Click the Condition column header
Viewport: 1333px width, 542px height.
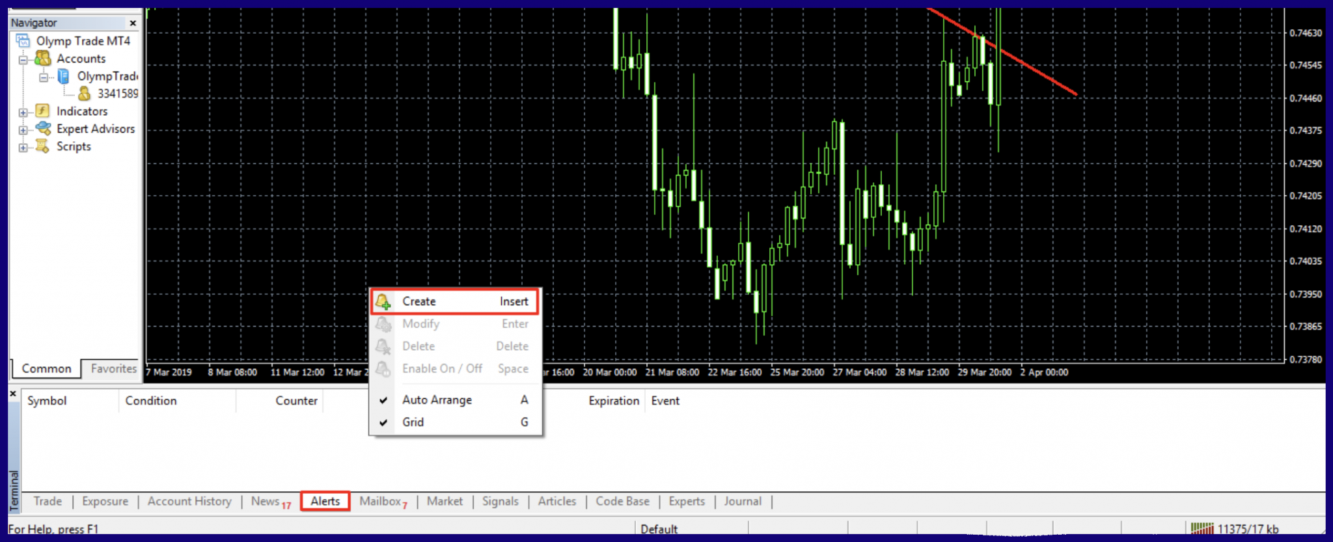point(178,401)
